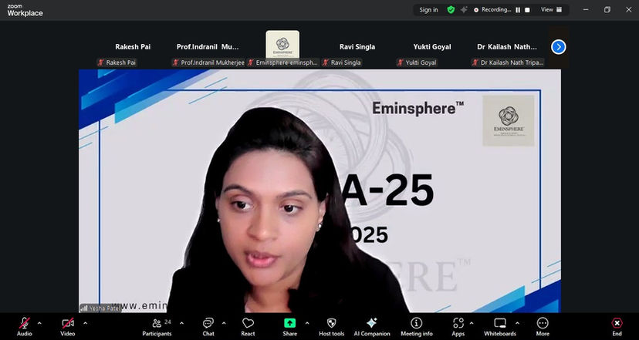The image size is (639, 340).
Task: Open the View layout menu
Action: [x=551, y=10]
